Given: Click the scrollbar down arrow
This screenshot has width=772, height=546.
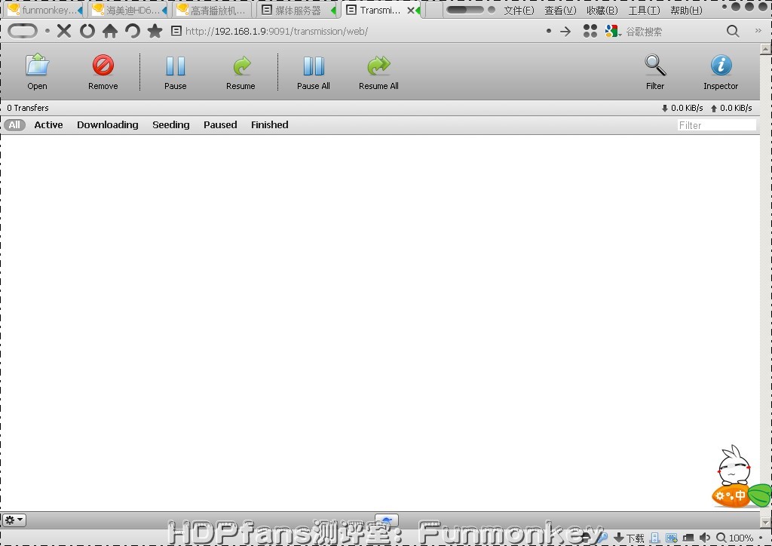Looking at the screenshot, I should click(x=766, y=522).
